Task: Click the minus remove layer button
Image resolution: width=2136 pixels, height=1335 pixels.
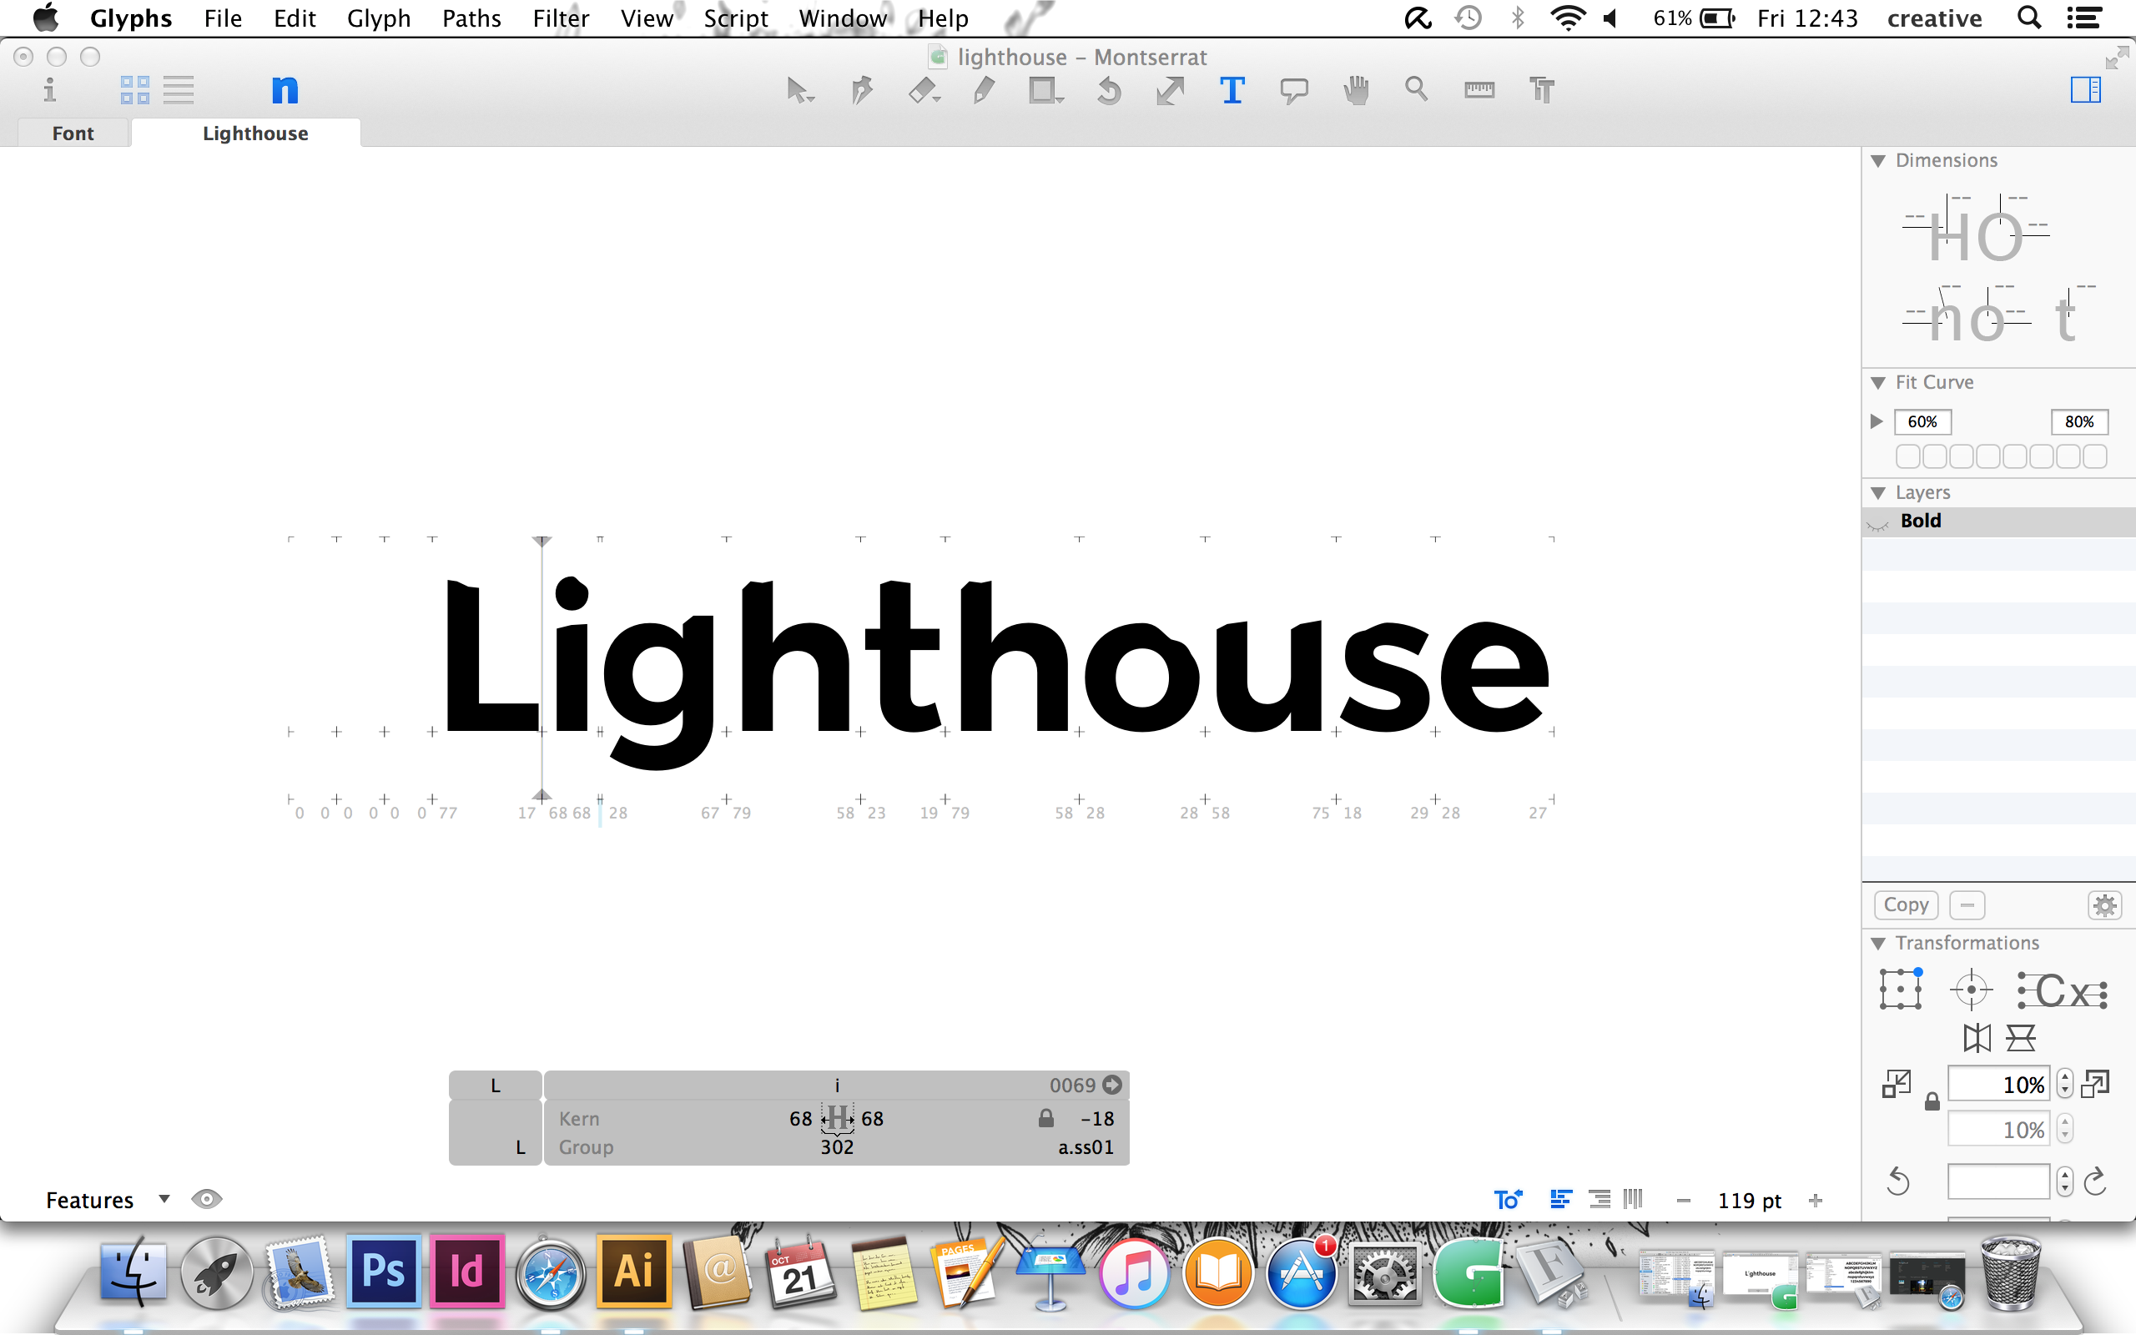Action: [x=1967, y=905]
